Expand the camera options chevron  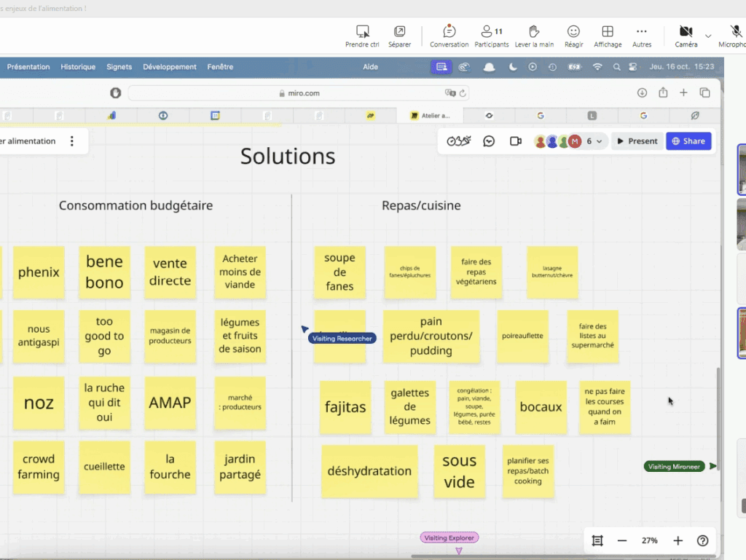pyautogui.click(x=708, y=36)
